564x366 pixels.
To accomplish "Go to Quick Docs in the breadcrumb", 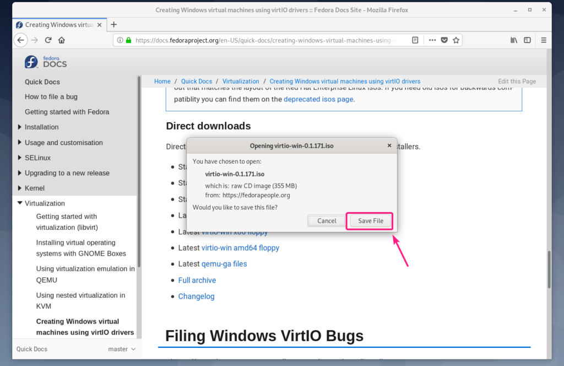I will [197, 82].
